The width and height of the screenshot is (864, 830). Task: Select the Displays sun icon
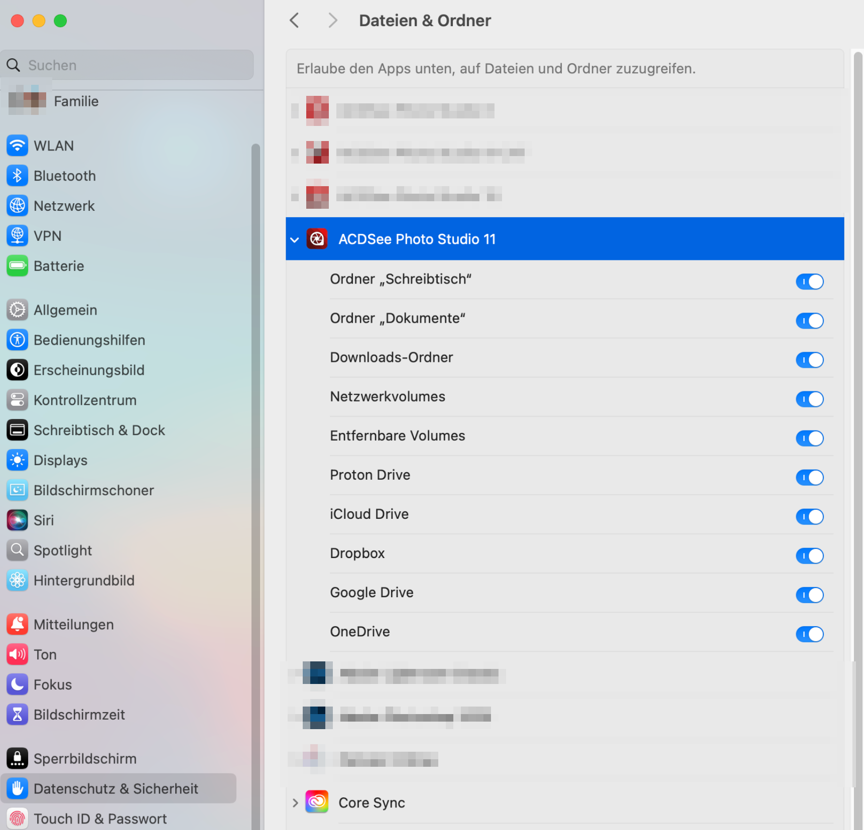pos(17,460)
